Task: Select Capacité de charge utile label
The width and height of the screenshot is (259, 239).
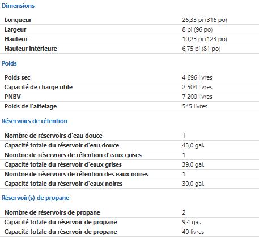Action: (39, 87)
